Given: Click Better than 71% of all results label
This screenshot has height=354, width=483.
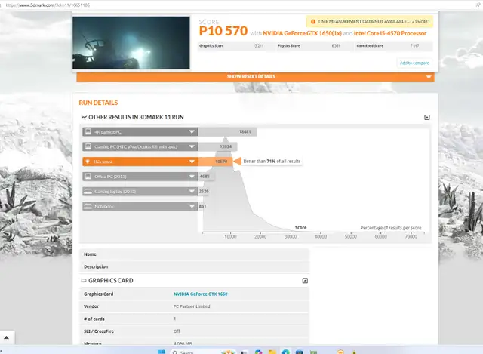Looking at the screenshot, I should [x=272, y=161].
